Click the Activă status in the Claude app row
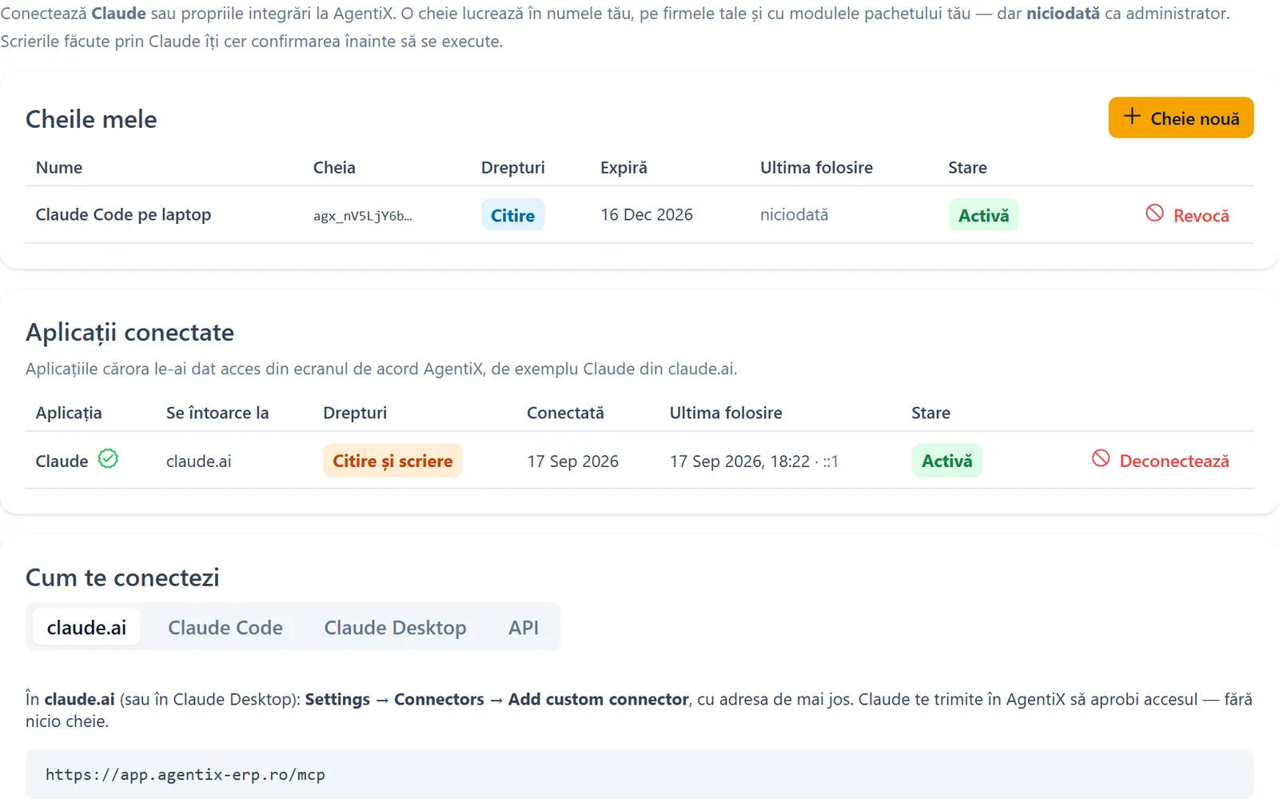The height and width of the screenshot is (799, 1279). [946, 460]
